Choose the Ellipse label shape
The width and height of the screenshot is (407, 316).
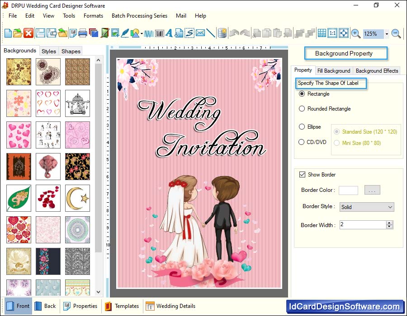click(x=302, y=127)
